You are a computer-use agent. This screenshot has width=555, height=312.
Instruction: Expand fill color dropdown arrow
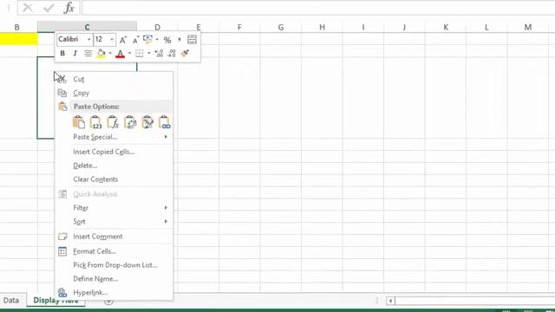pyautogui.click(x=110, y=54)
